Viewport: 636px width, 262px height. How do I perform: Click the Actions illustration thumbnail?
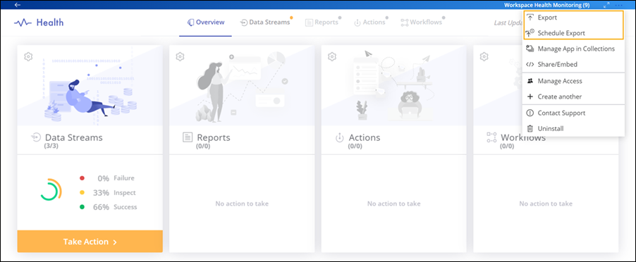coord(394,85)
